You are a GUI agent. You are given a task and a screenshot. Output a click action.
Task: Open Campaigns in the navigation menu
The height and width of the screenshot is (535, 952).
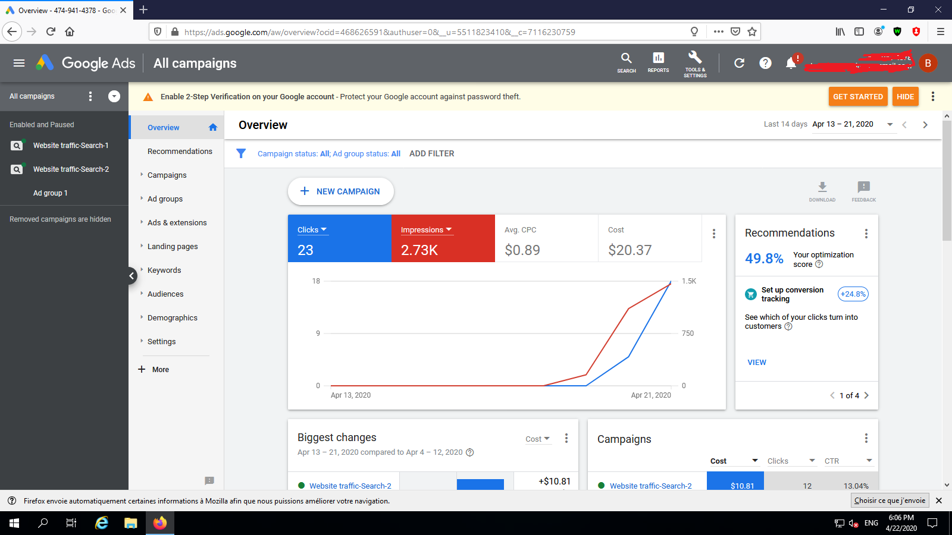tap(167, 175)
